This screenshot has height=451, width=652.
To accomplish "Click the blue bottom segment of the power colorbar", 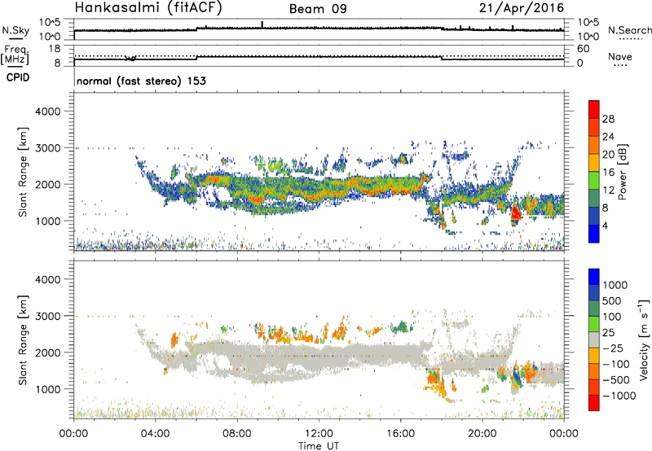I will [594, 234].
